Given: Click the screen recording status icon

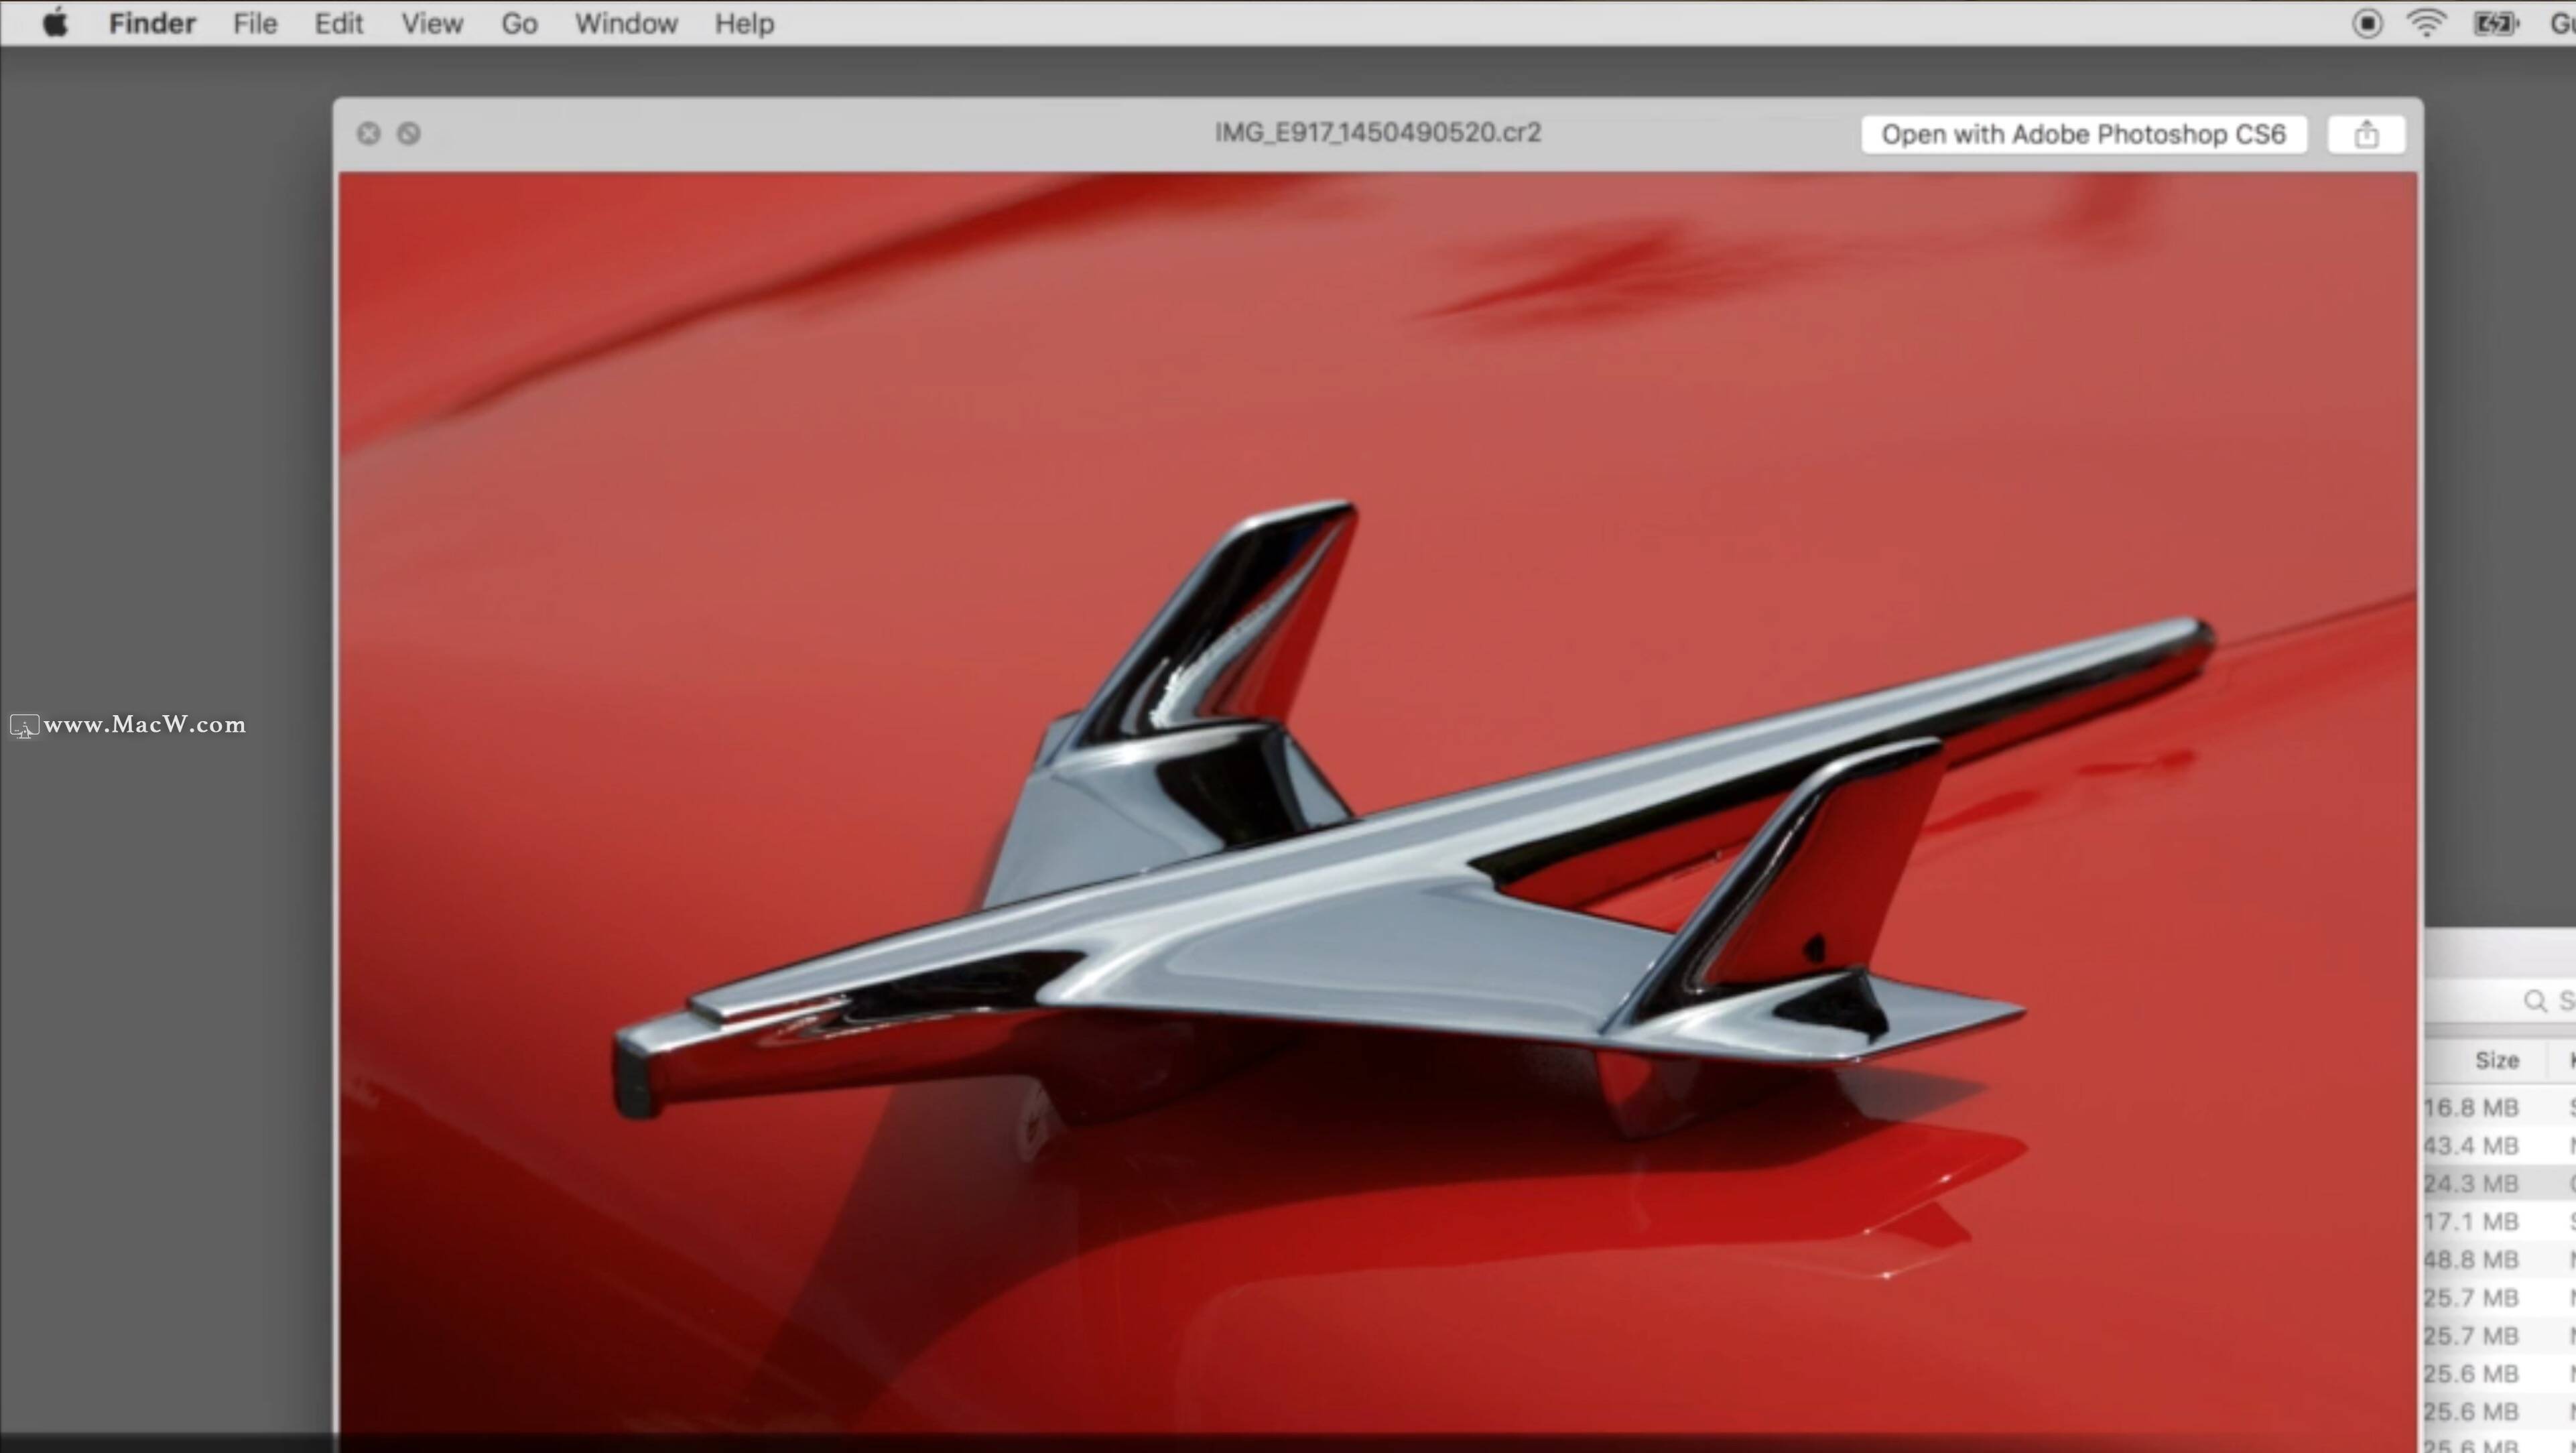Looking at the screenshot, I should pyautogui.click(x=2367, y=23).
